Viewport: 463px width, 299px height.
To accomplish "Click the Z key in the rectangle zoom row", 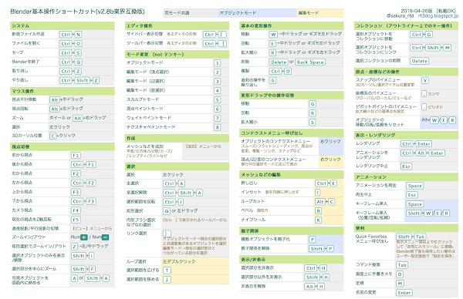I will pyautogui.click(x=74, y=247).
